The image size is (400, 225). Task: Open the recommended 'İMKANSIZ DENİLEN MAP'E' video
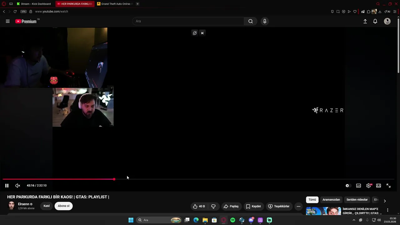(362, 211)
